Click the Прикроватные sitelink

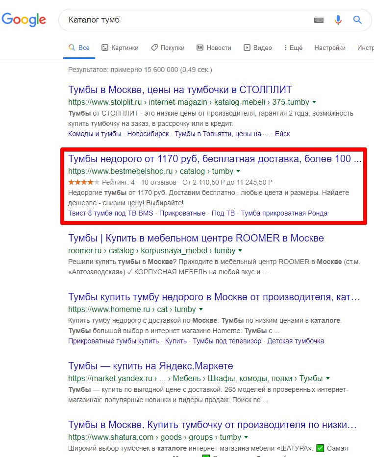click(x=182, y=213)
